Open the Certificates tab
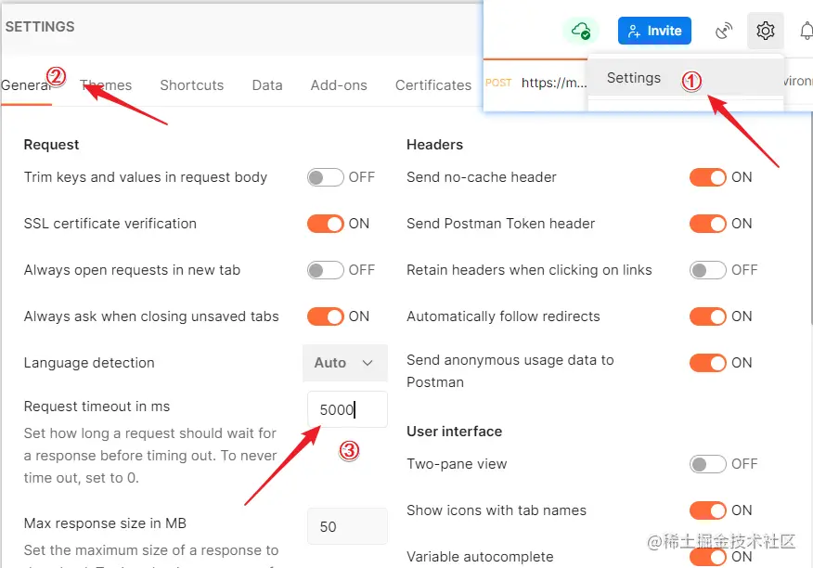This screenshot has width=813, height=568. (x=433, y=84)
